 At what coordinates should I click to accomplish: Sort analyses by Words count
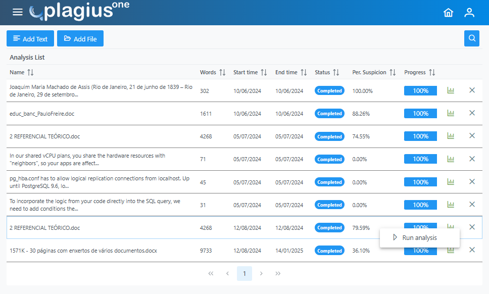[222, 73]
